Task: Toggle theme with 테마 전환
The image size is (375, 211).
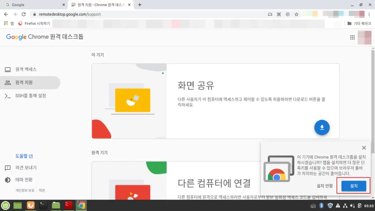Action: 19,179
